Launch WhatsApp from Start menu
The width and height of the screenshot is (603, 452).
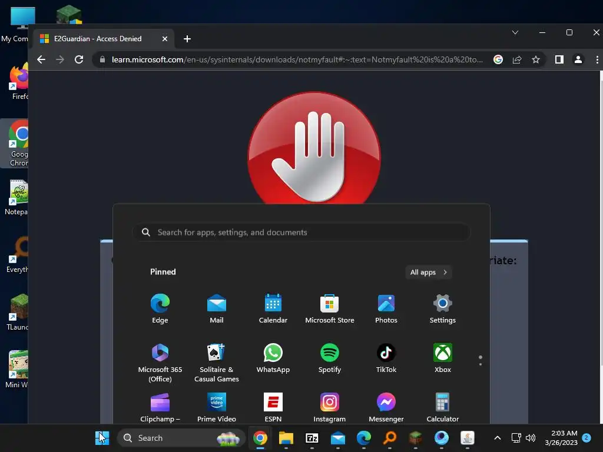[273, 358]
